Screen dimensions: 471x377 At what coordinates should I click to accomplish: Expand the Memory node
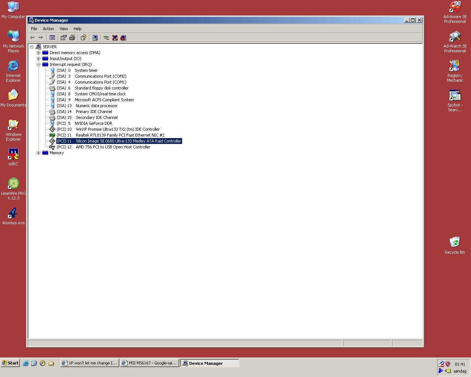tap(38, 153)
